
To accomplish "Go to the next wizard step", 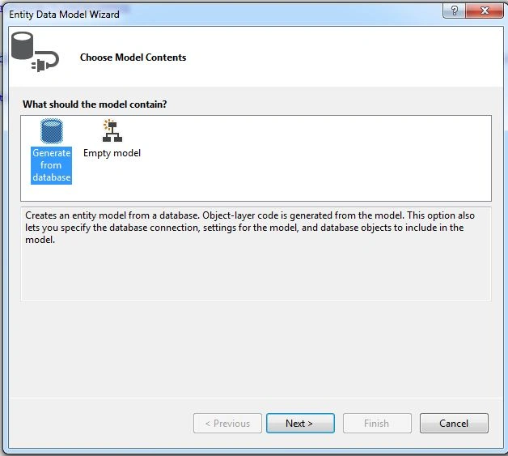I will [300, 424].
